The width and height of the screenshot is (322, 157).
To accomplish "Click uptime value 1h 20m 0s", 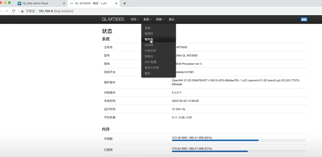I will click(x=178, y=109).
